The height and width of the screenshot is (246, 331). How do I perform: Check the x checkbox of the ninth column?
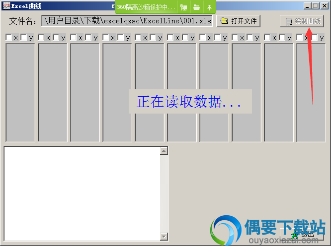[267, 38]
